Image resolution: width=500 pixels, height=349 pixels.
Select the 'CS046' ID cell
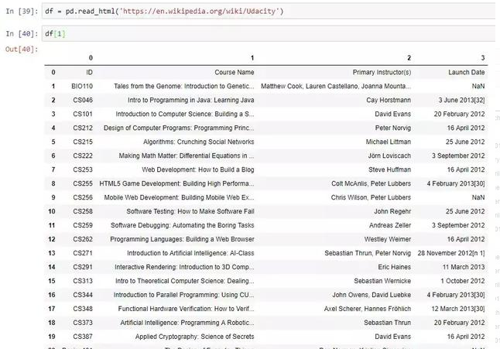[83, 100]
